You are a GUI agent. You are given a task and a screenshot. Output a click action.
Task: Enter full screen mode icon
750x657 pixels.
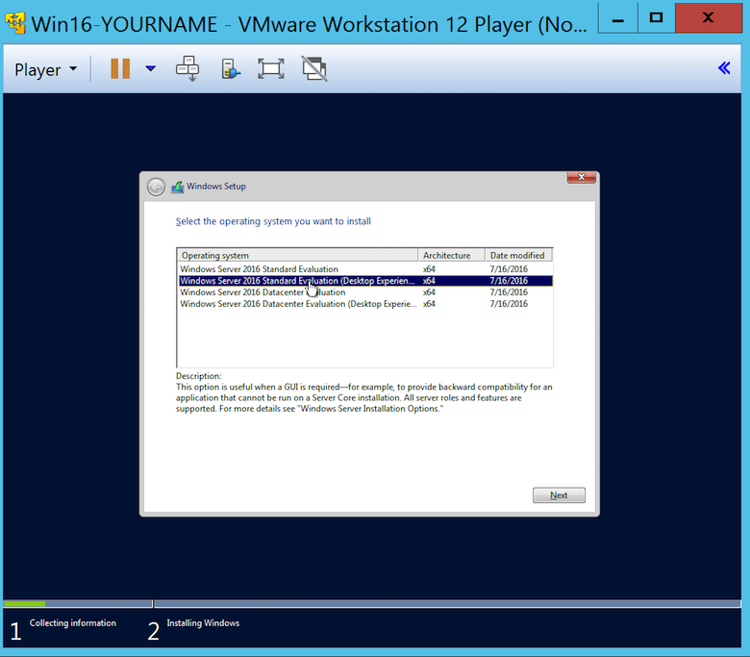click(271, 68)
